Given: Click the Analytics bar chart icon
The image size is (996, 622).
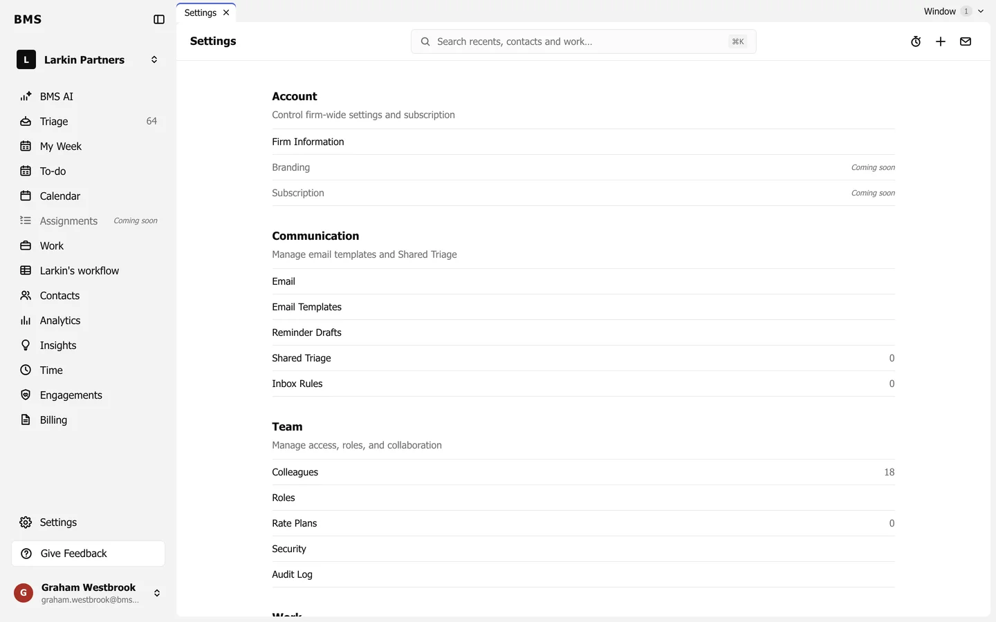Looking at the screenshot, I should [26, 320].
